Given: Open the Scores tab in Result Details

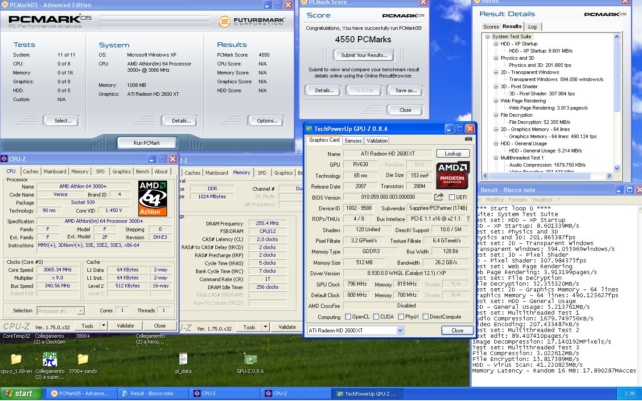Looking at the screenshot, I should click(x=491, y=27).
